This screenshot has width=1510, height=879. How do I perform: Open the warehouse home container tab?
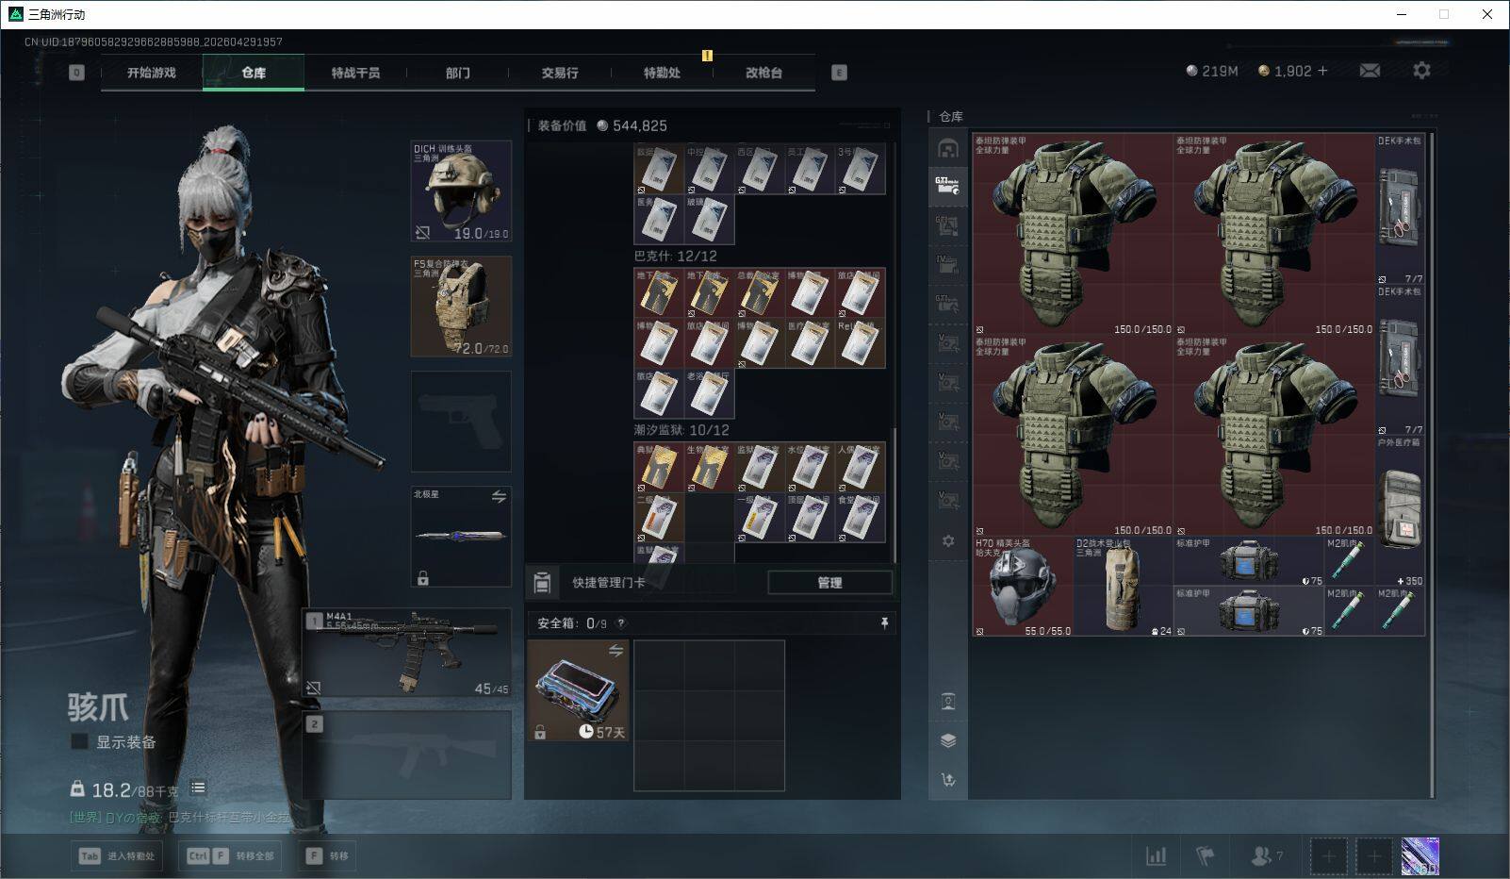point(948,148)
